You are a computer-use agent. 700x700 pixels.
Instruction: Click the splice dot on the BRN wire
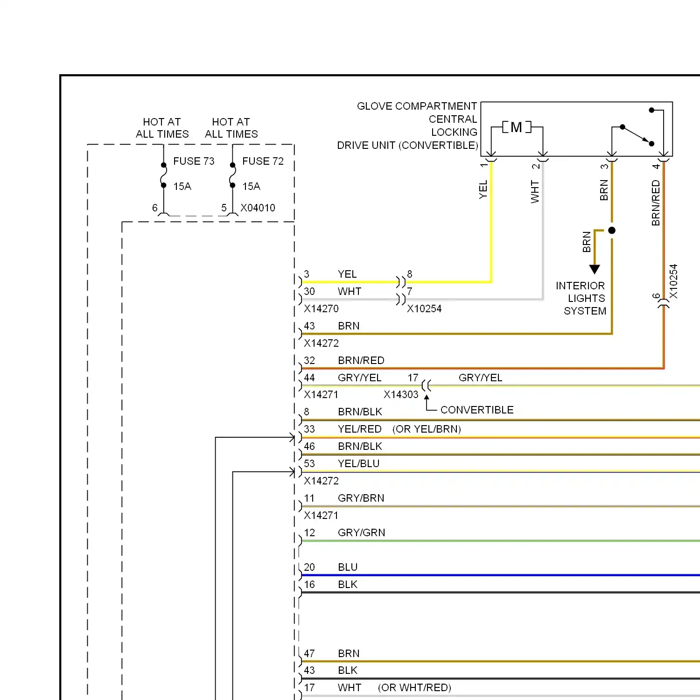point(612,230)
